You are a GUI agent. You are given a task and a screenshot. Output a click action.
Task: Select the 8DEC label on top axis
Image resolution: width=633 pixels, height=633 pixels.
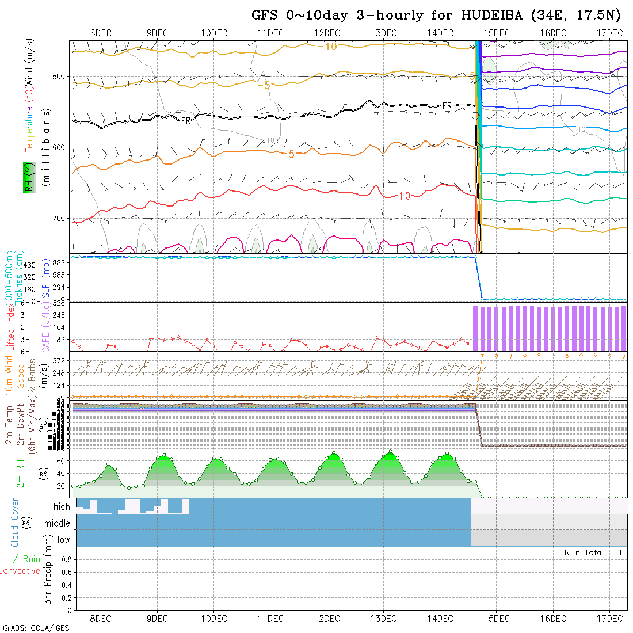[101, 33]
